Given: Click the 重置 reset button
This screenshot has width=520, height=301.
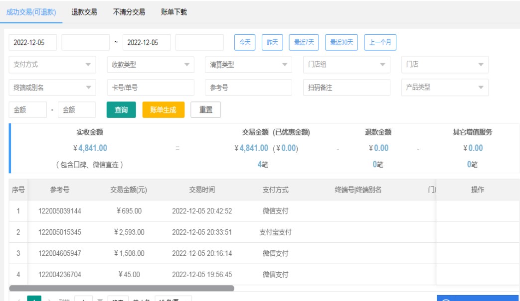Looking at the screenshot, I should point(206,110).
